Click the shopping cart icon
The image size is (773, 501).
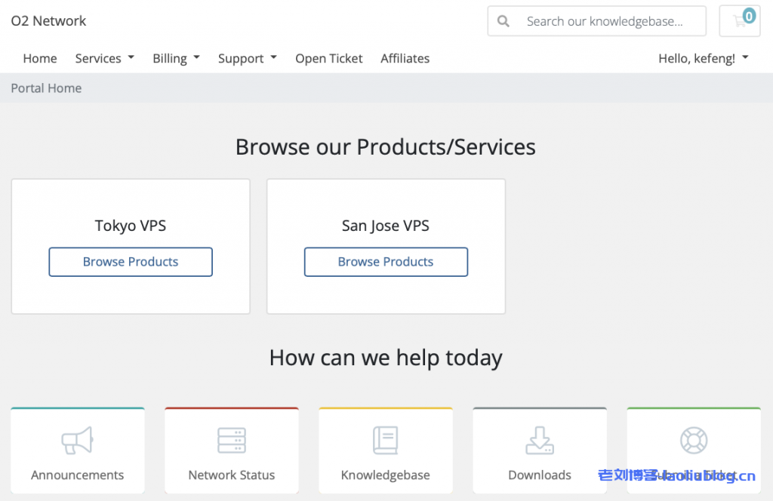[739, 21]
